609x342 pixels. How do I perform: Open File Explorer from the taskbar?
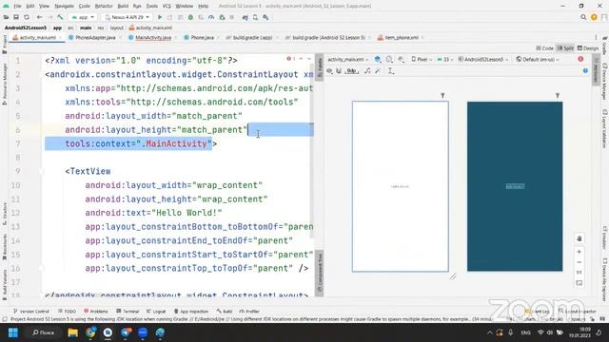(72, 332)
